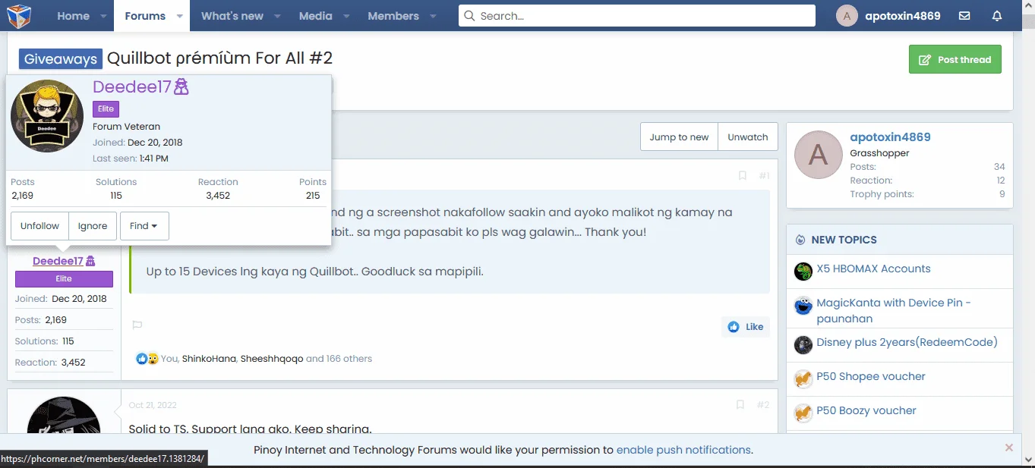Click the P50 Boozy voucher poster avatar
The width and height of the screenshot is (1035, 468).
[803, 413]
